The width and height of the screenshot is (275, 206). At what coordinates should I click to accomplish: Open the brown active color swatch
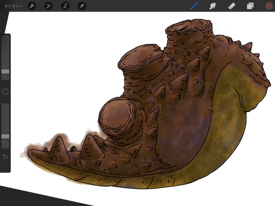pos(269,6)
